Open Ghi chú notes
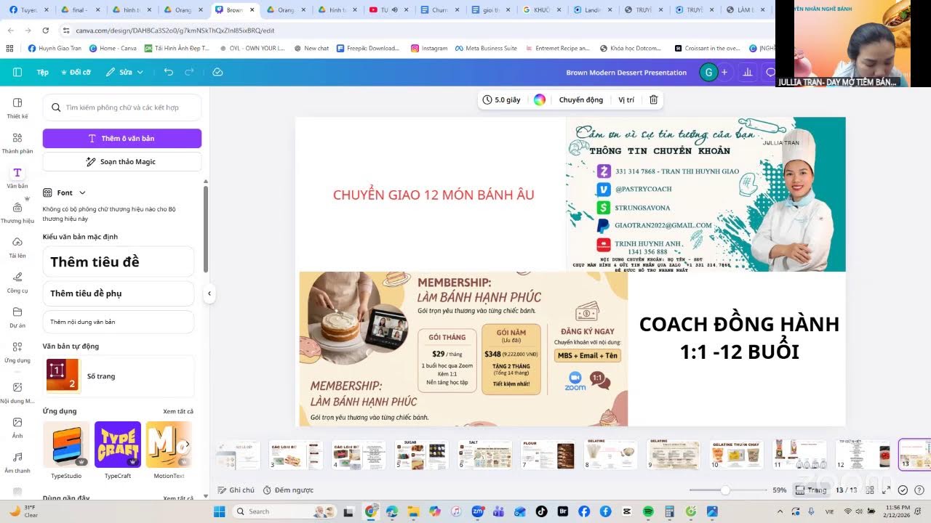The width and height of the screenshot is (931, 523). click(236, 490)
